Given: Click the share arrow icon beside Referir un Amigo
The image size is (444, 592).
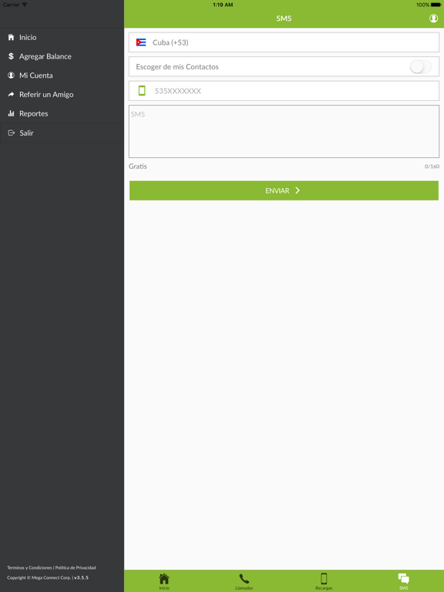Looking at the screenshot, I should click(11, 94).
